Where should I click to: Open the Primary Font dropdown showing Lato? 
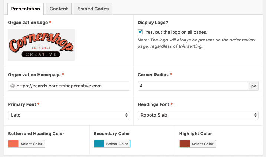tap(69, 115)
